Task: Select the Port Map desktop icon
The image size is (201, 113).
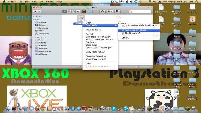Action: click(x=193, y=20)
